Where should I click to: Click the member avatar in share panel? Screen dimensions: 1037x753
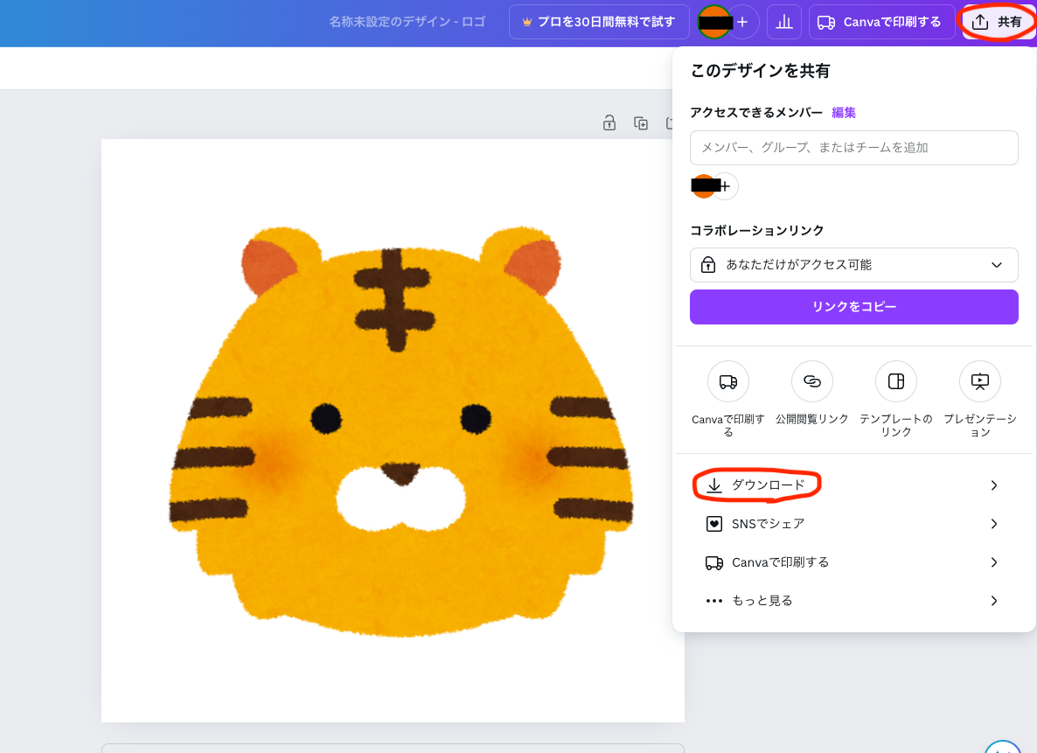click(704, 186)
